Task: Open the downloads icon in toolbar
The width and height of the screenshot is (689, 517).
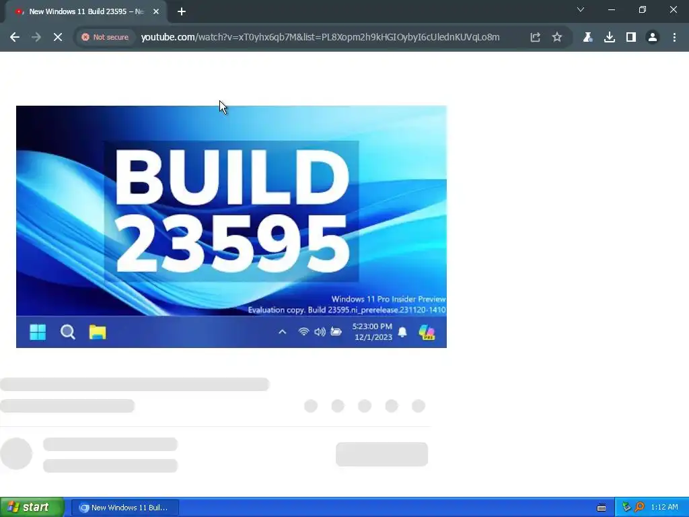Action: pyautogui.click(x=609, y=38)
